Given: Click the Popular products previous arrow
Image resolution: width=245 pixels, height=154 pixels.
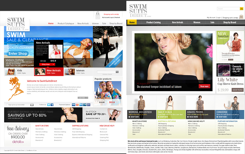Looking at the screenshot, I should click(x=94, y=93).
